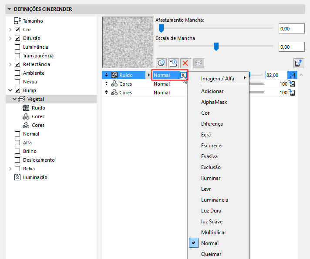Enable the Luminância checkbox
This screenshot has width=310, height=259.
tap(17, 47)
